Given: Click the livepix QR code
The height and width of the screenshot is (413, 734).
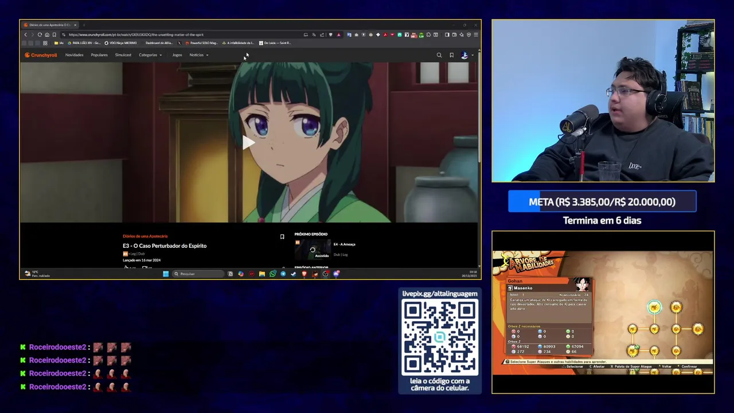Looking at the screenshot, I should pos(440,338).
